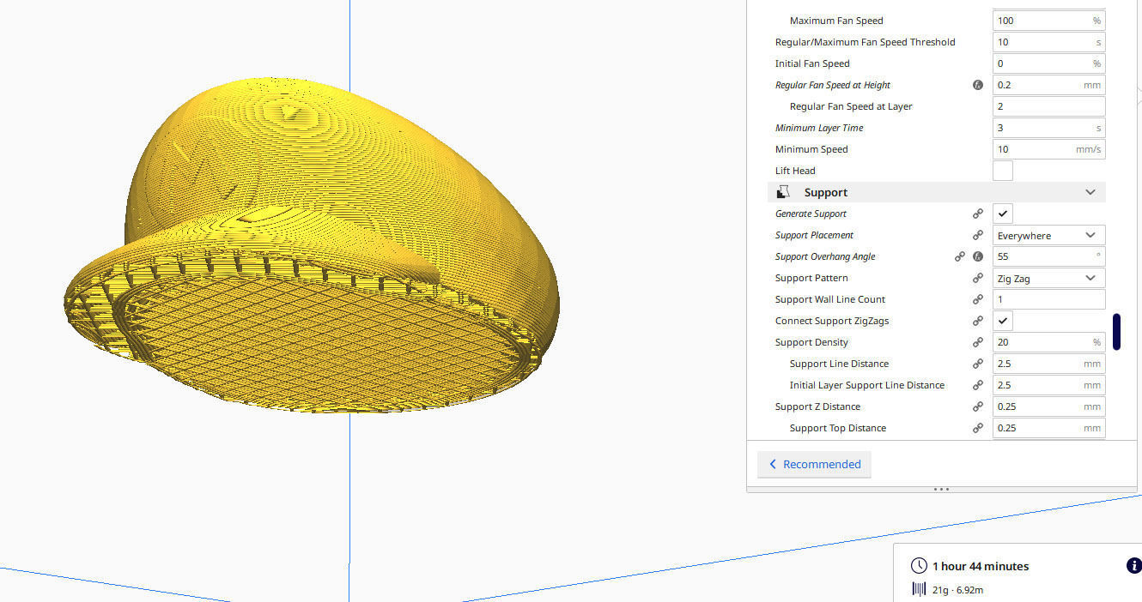Click the link icon for Support Overhang Angle
Image resolution: width=1142 pixels, height=602 pixels.
tap(960, 256)
